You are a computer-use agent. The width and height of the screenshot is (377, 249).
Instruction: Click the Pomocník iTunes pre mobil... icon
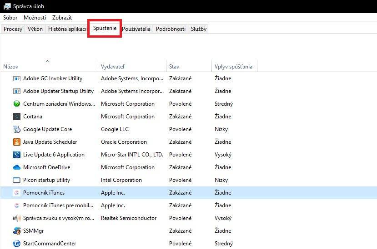[x=16, y=205]
